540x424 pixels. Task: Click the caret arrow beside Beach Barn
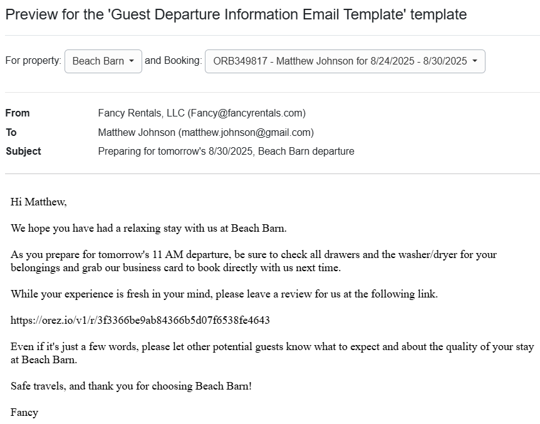pos(132,61)
